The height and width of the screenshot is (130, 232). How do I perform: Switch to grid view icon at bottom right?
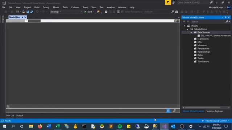[x=168, y=111]
